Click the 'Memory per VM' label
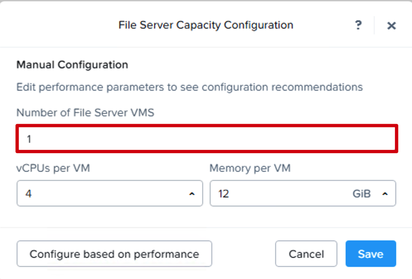This screenshot has width=412, height=279. point(250,168)
